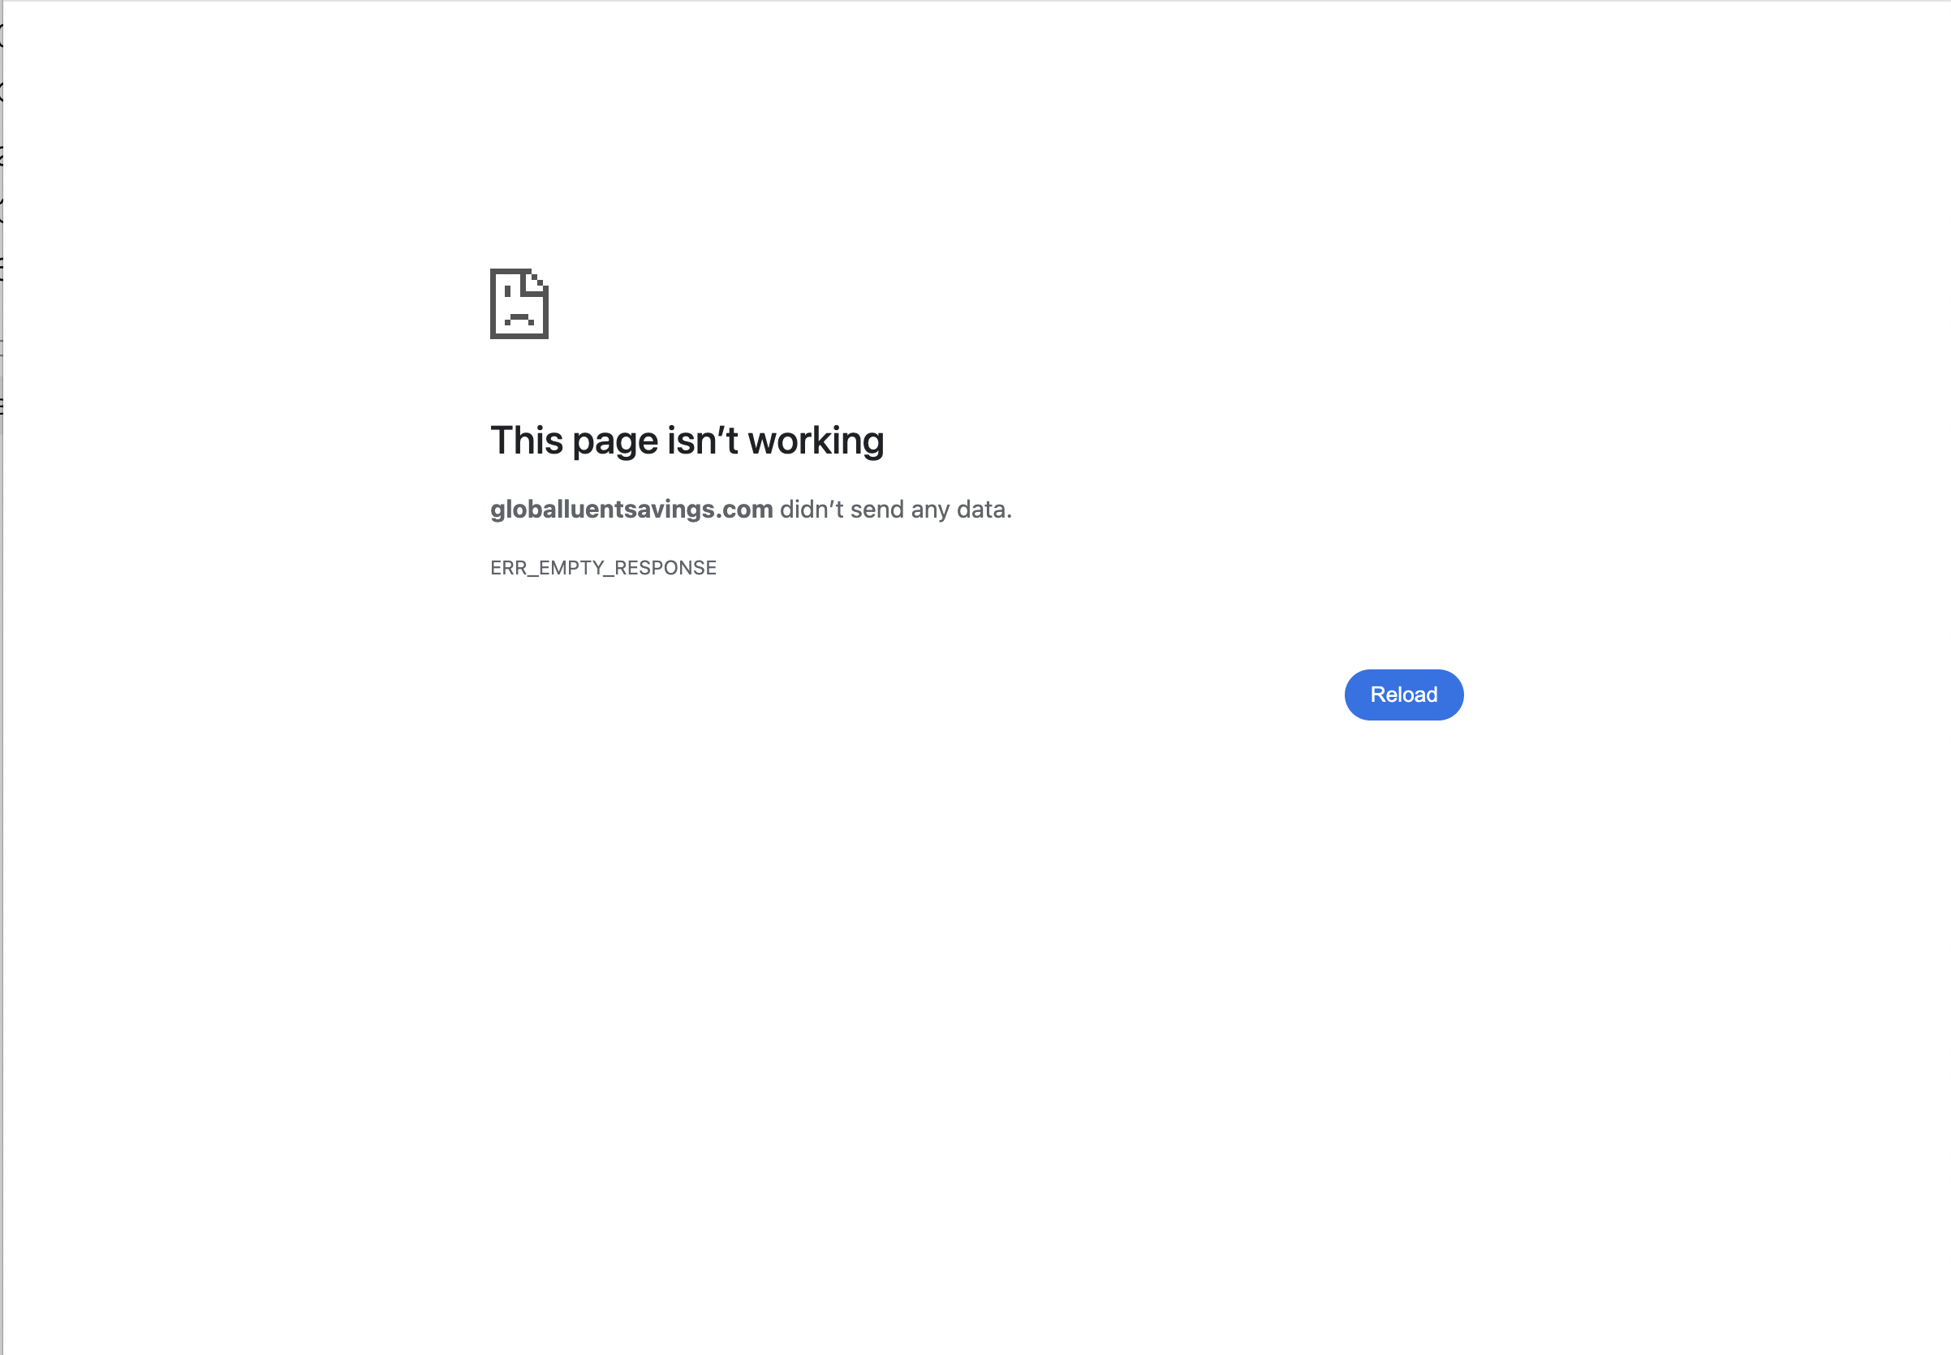Click the word "isn't" in the heading
1951x1355 pixels.
(x=703, y=441)
